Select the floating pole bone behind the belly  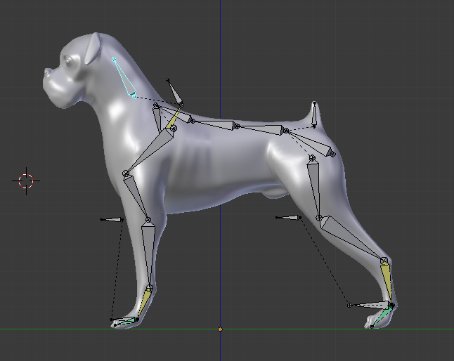(x=288, y=218)
